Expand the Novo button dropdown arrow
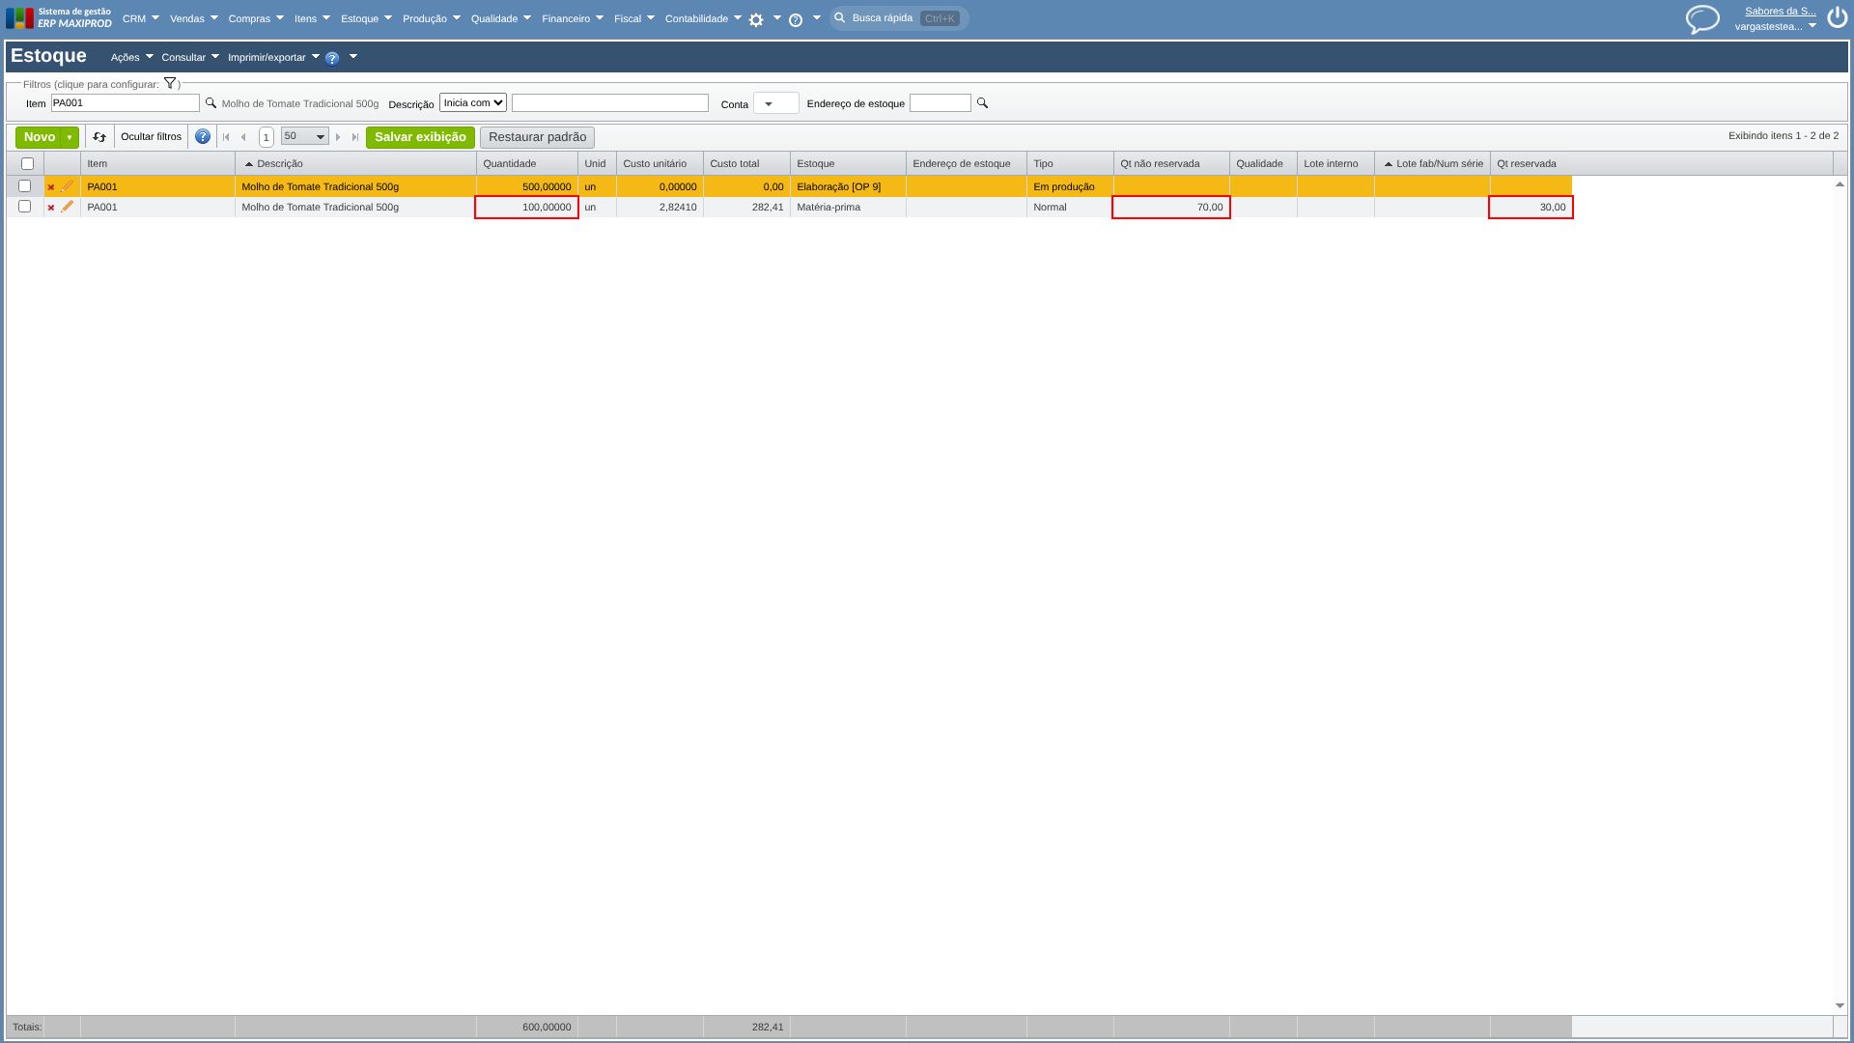 click(x=70, y=137)
